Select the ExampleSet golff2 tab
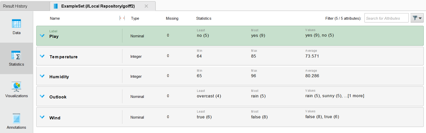426x133 pixels. coord(98,6)
